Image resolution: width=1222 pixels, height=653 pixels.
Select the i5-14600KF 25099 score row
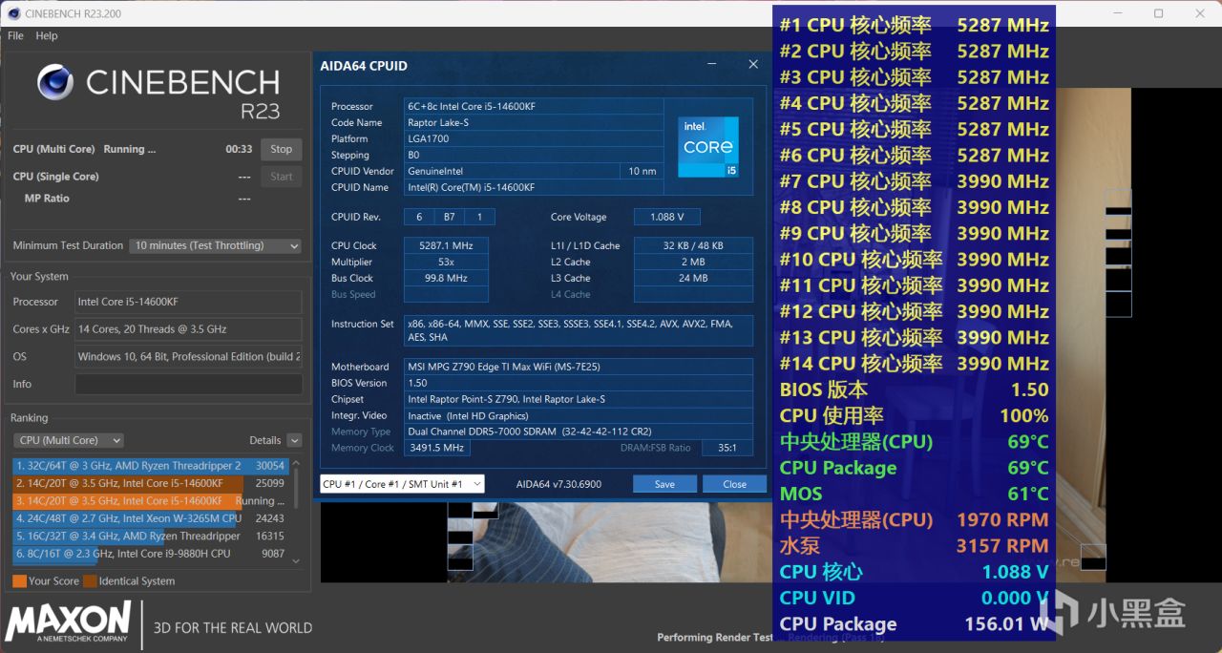coord(150,483)
